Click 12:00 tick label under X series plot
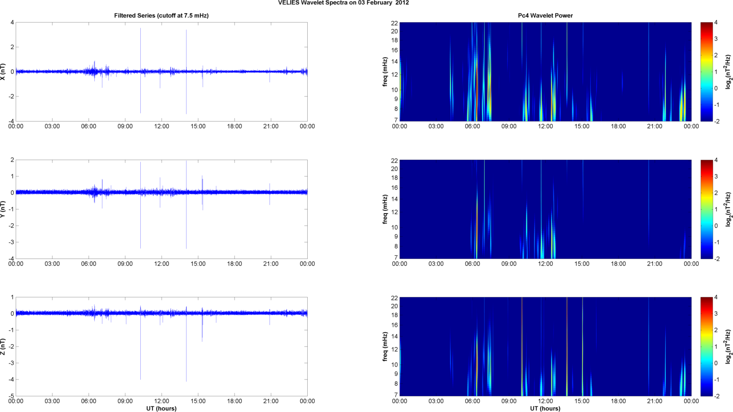This screenshot has width=733, height=412. point(162,126)
